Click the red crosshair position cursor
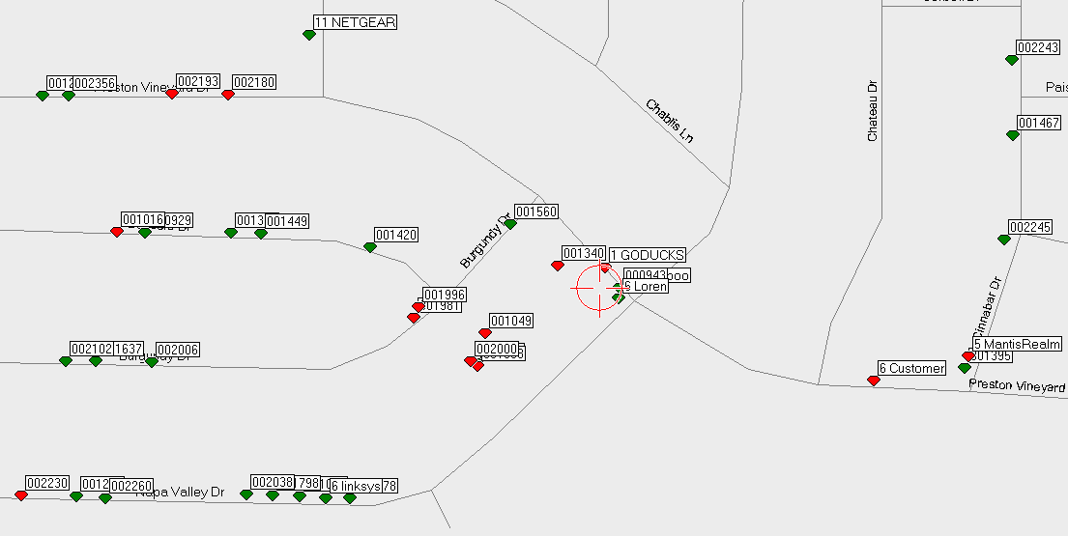The height and width of the screenshot is (536, 1068). click(x=599, y=288)
